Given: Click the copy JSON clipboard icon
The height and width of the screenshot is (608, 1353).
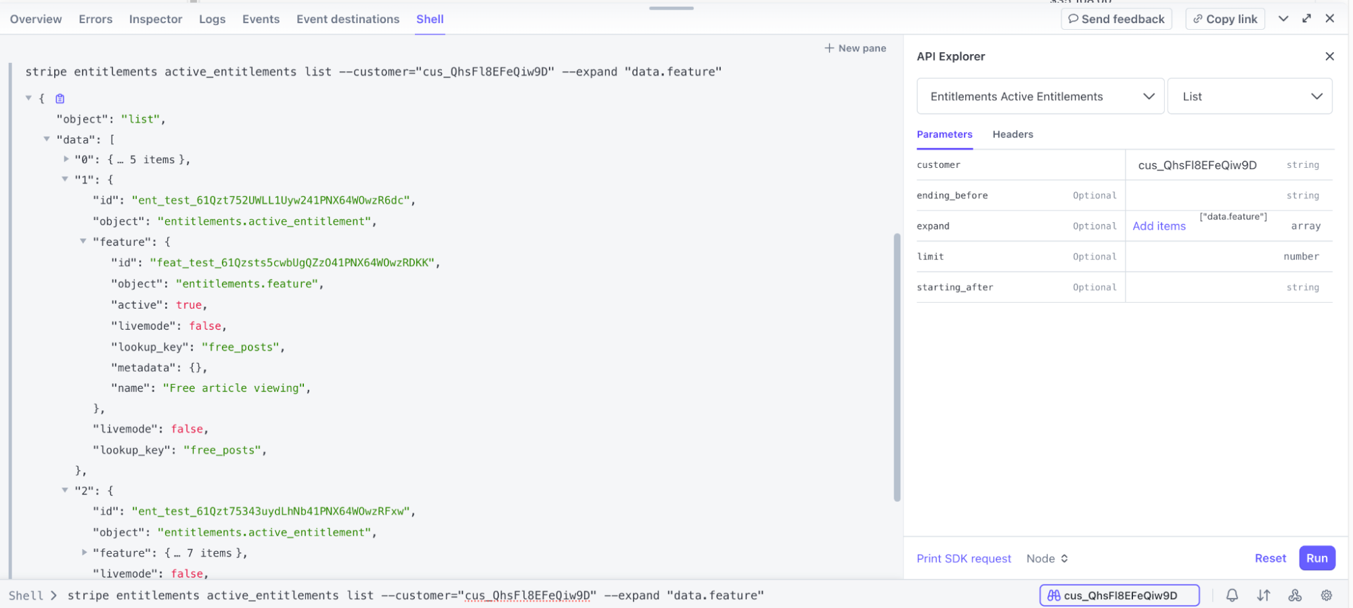Looking at the screenshot, I should coord(60,99).
